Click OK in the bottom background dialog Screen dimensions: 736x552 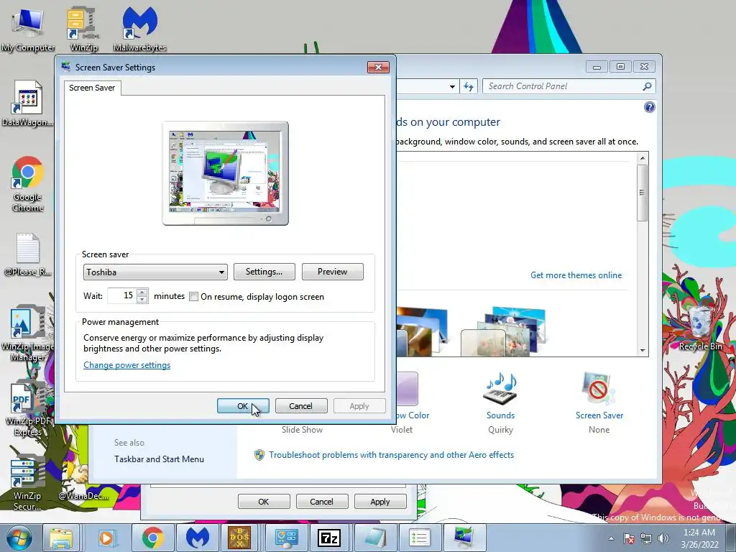pyautogui.click(x=264, y=501)
